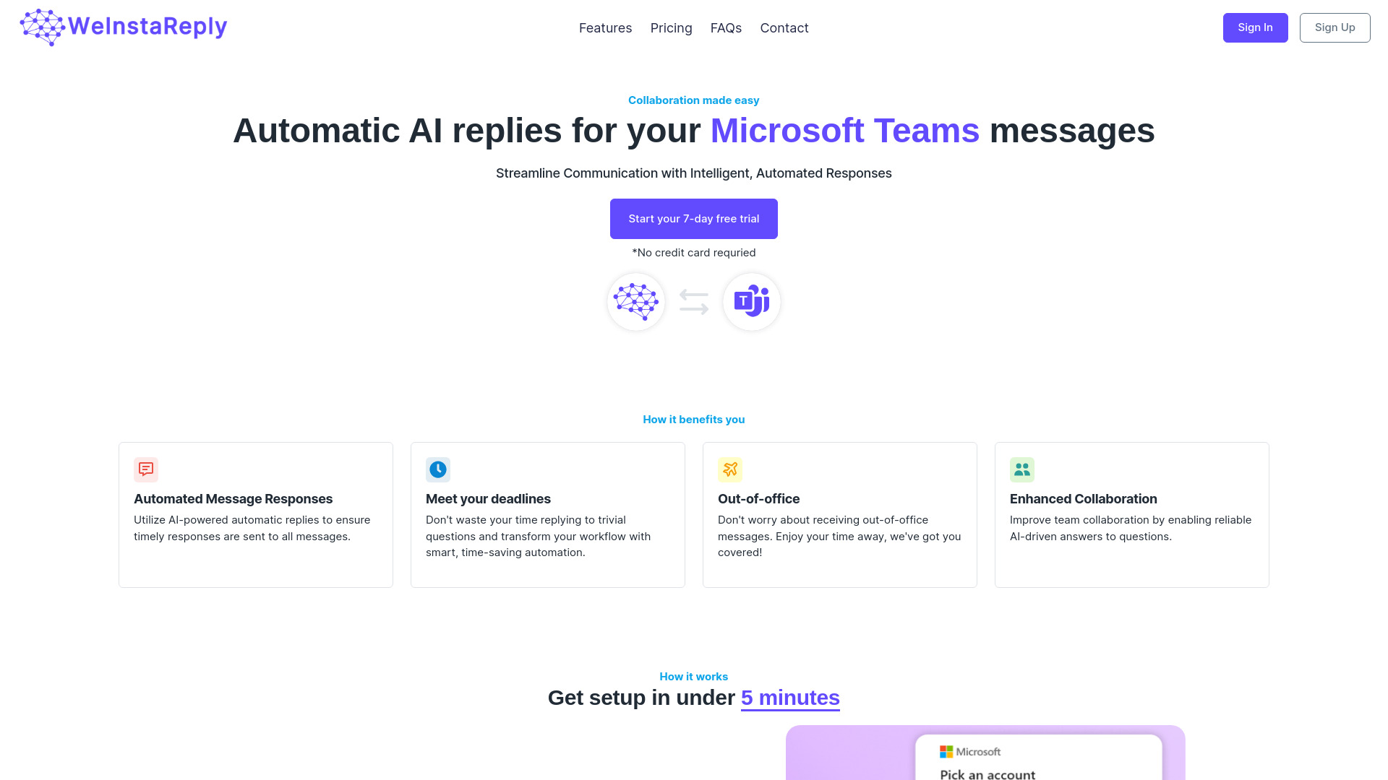Click the Sign In button link
Screen dimensions: 1388x780
(x=1256, y=27)
